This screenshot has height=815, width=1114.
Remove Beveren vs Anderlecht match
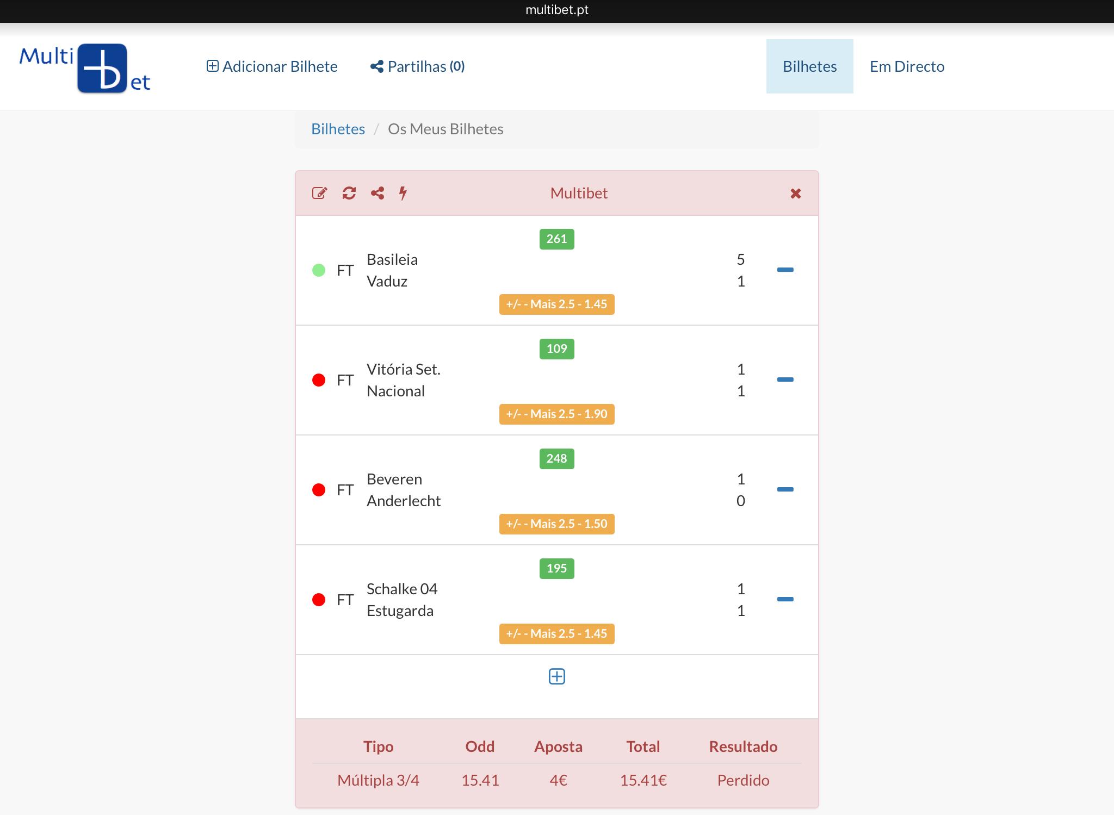785,489
